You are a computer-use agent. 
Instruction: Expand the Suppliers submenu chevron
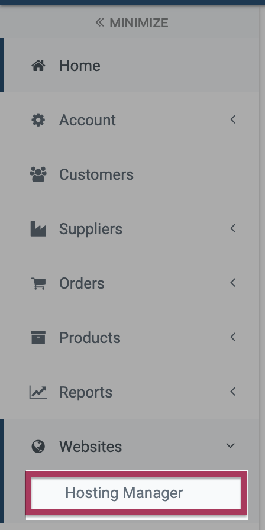tap(232, 228)
